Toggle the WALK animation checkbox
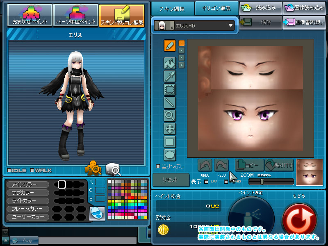 point(32,170)
